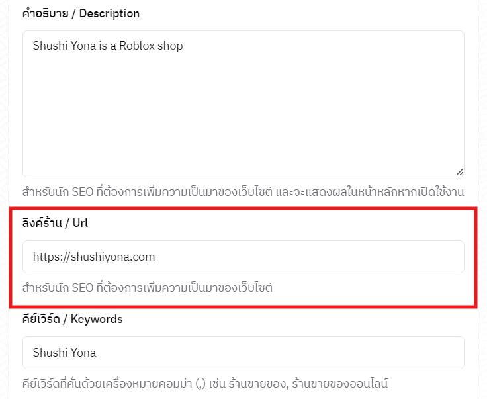
Task: Place cursor after 'shop' in description text
Action: point(183,46)
